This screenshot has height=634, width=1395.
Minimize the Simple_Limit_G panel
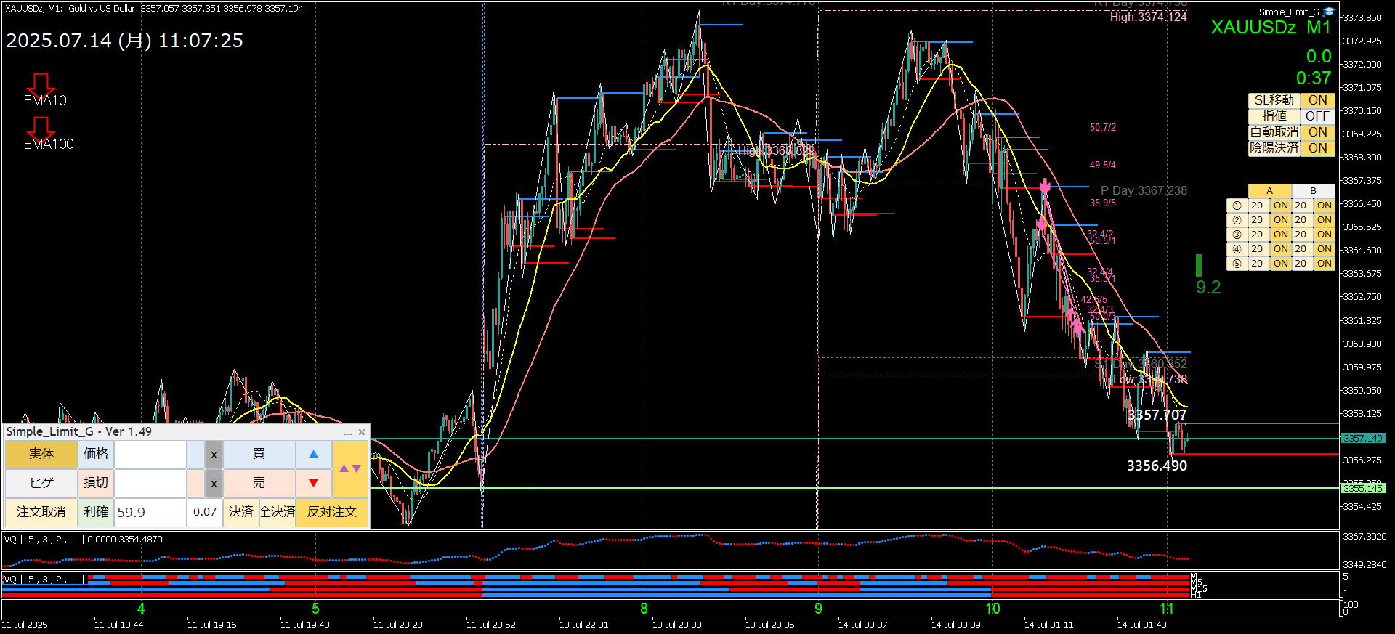click(x=348, y=432)
